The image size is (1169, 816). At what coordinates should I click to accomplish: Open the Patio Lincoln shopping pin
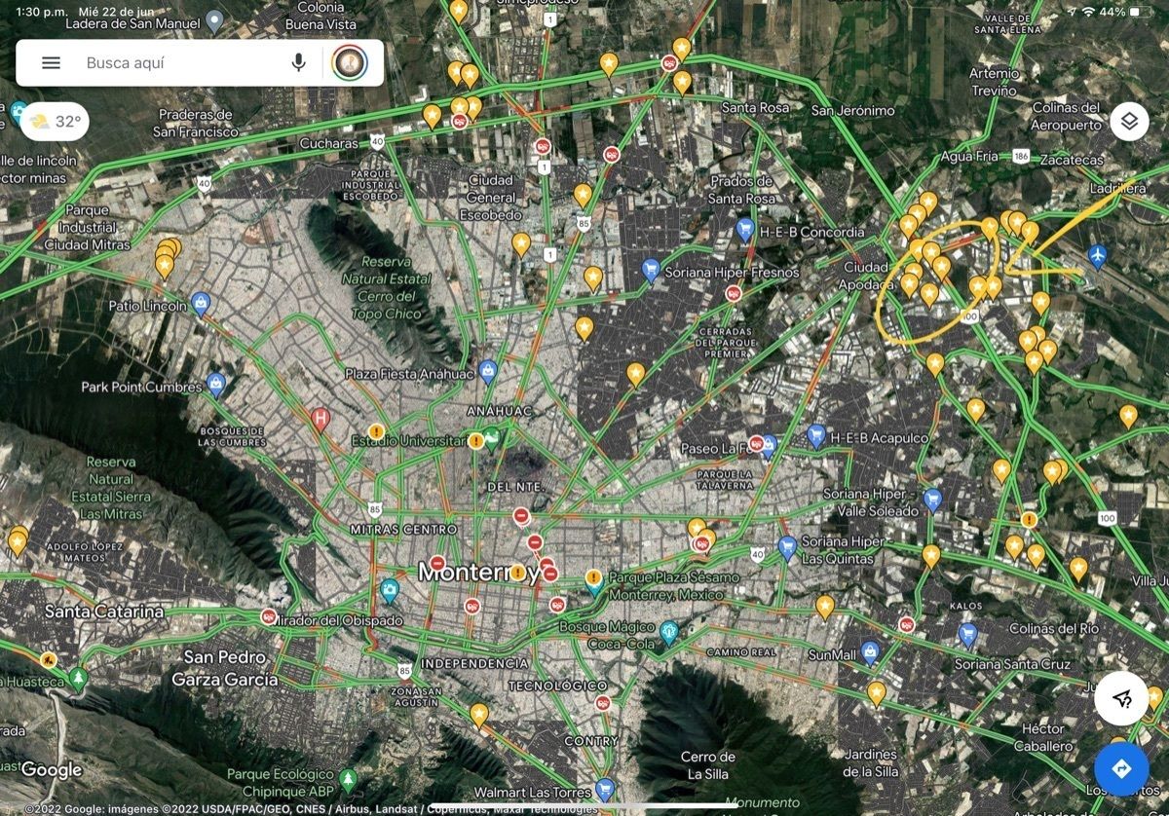[x=202, y=303]
